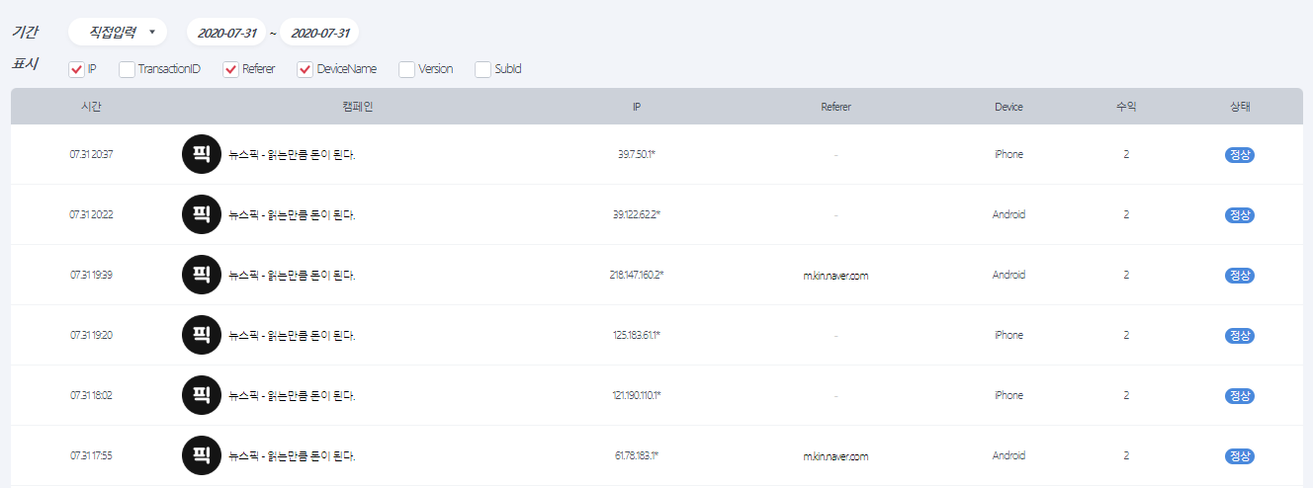Click the 정상 badge in 20:22 row
The width and height of the screenshot is (1313, 488).
click(1240, 215)
